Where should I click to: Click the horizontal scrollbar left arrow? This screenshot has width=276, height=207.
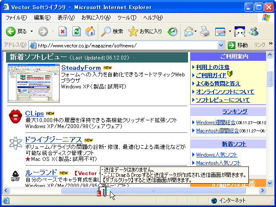tap(6, 190)
